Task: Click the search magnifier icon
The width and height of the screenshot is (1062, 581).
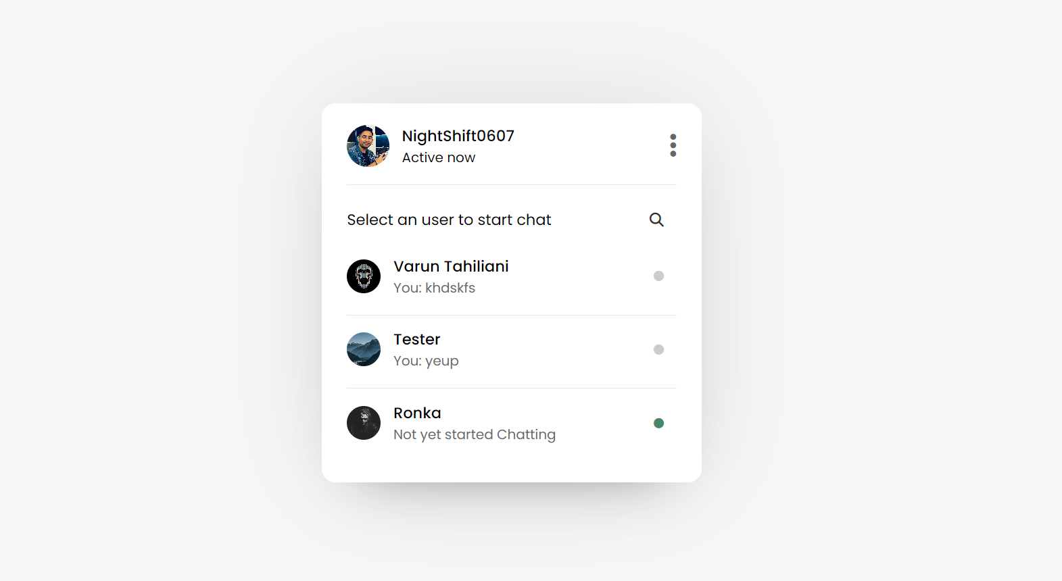Action: pos(656,220)
